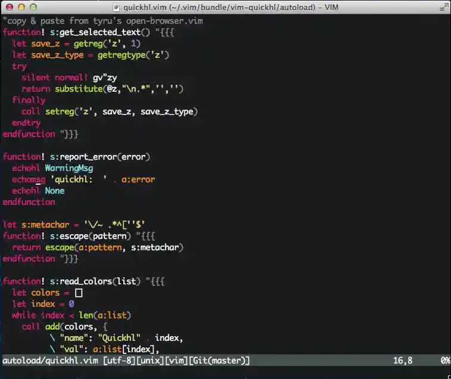The height and width of the screenshot is (379, 451).
Task: Click the red close window button
Action: pyautogui.click(x=10, y=7)
